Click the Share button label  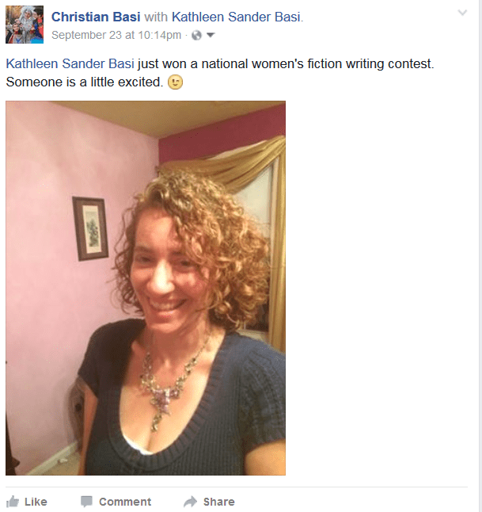click(218, 502)
